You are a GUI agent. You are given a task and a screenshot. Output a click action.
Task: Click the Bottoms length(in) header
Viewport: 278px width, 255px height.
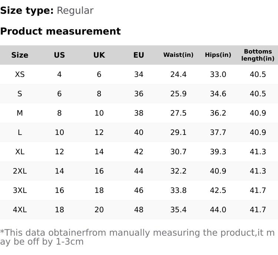click(258, 55)
